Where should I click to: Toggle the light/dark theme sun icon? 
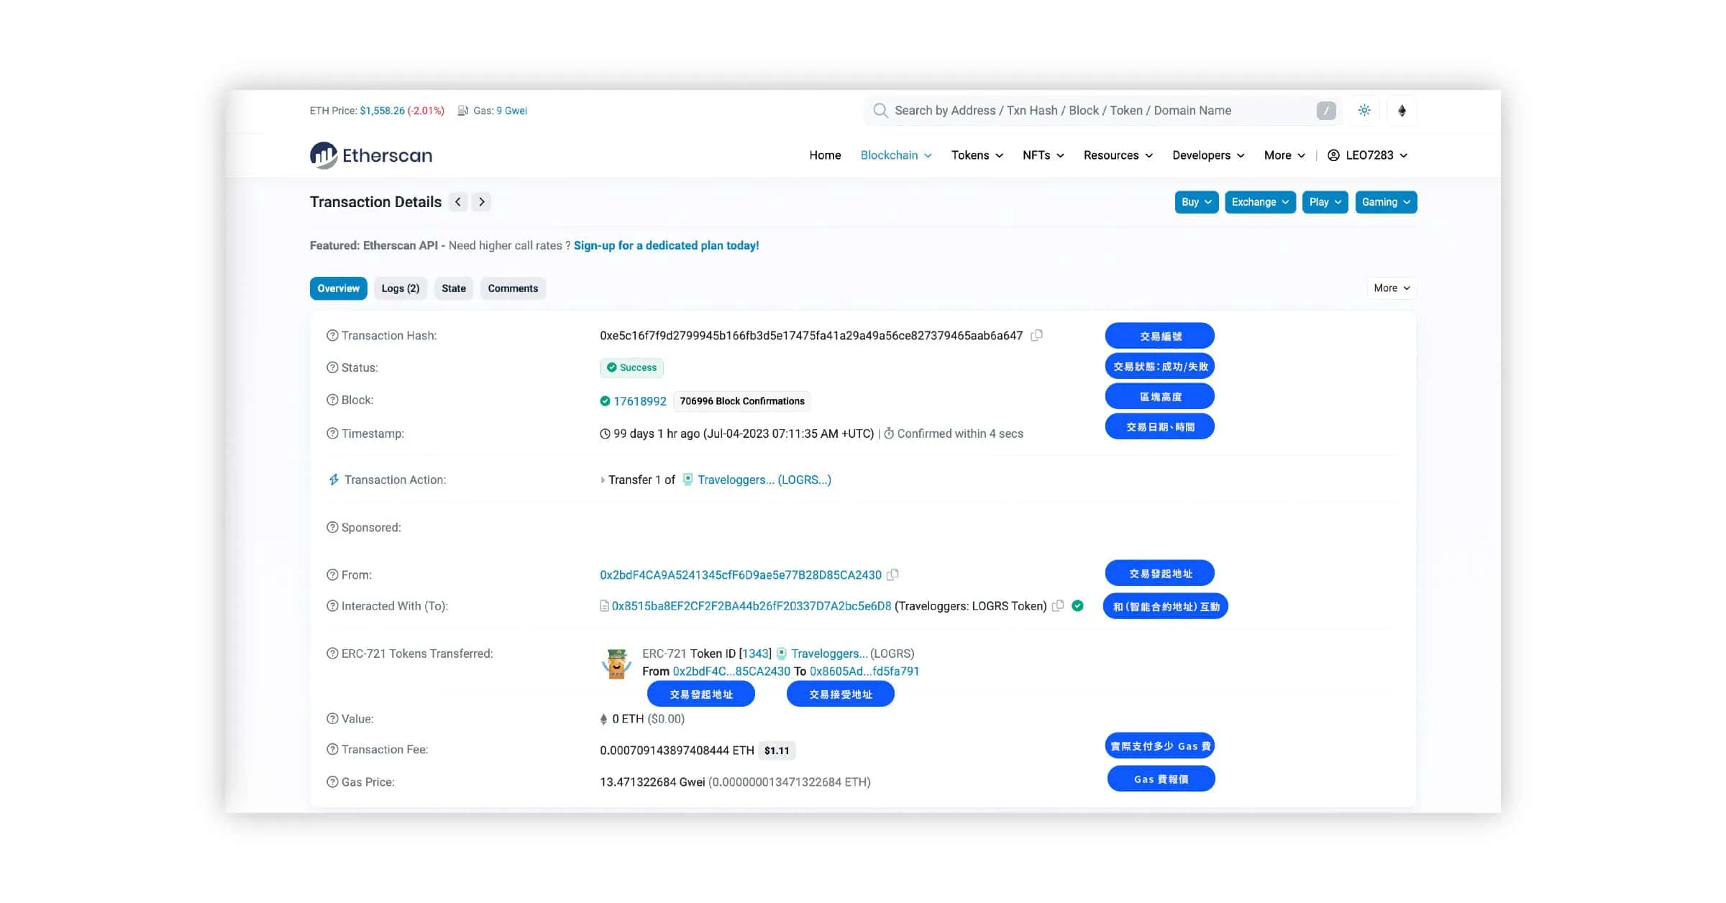point(1364,111)
